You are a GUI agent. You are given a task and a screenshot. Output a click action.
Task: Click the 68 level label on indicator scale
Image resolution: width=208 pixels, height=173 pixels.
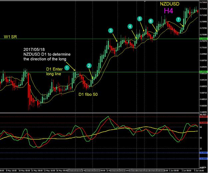(201, 127)
